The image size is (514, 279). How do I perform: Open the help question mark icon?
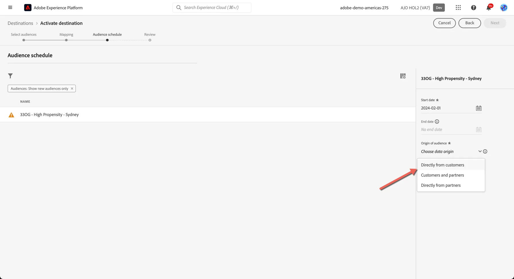pyautogui.click(x=474, y=8)
